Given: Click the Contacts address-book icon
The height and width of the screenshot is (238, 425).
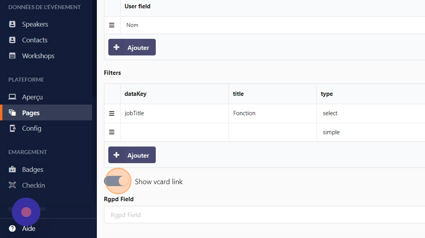Looking at the screenshot, I should tap(12, 40).
